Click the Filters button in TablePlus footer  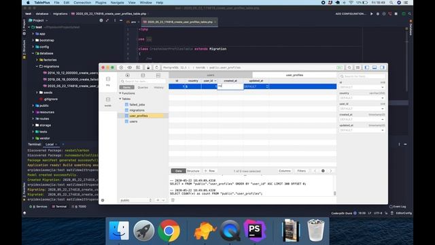coord(301,171)
